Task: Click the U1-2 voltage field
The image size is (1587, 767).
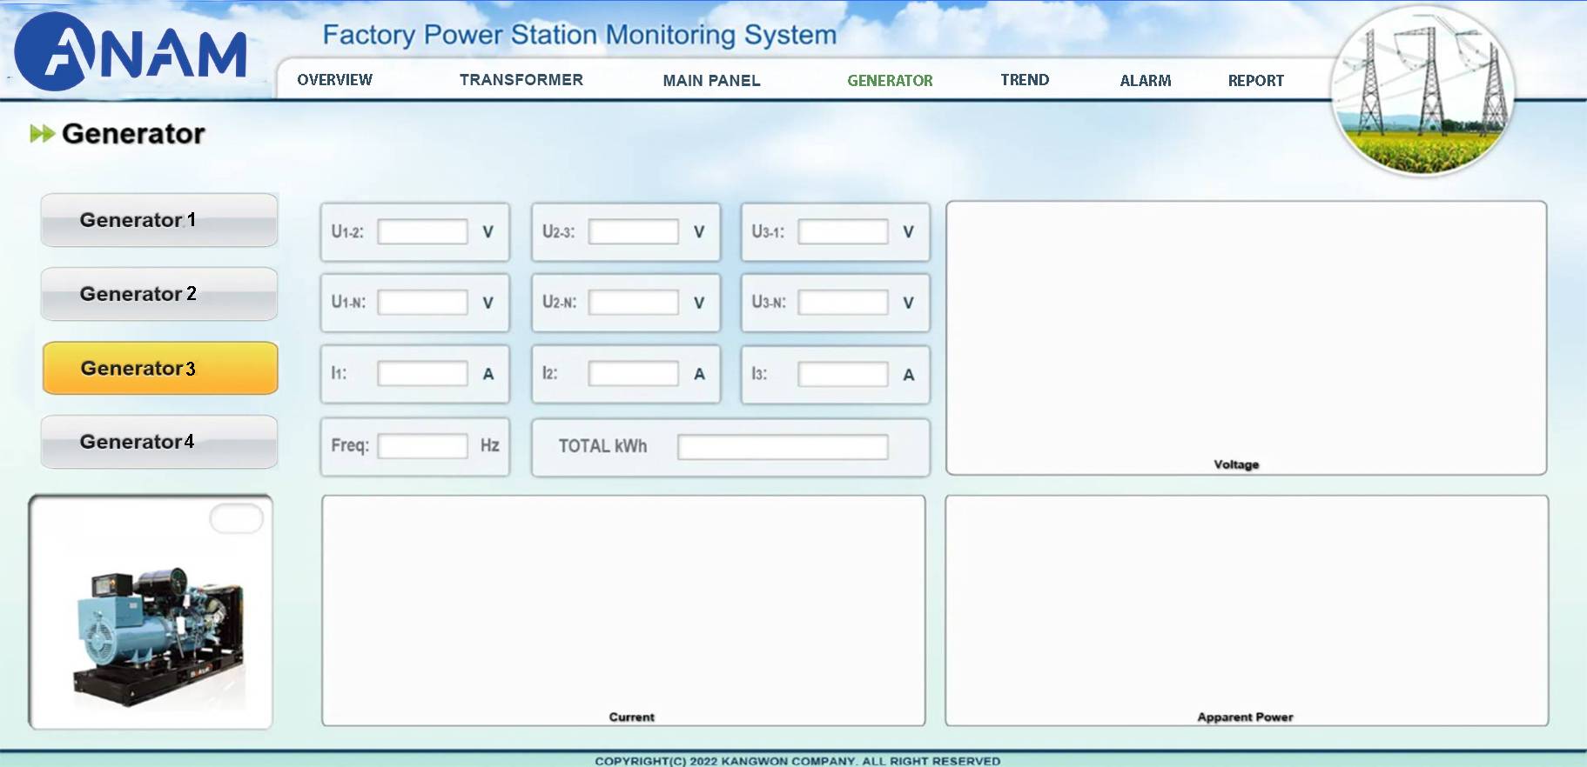Action: 422,232
